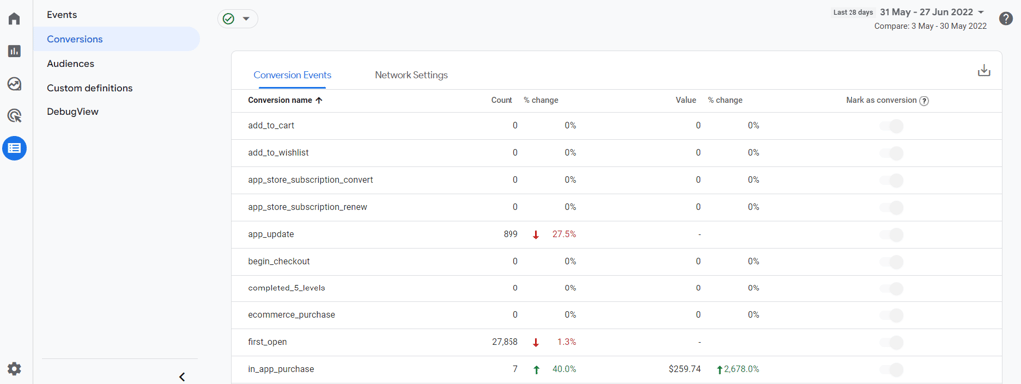The height and width of the screenshot is (384, 1021).
Task: Open the Home icon in left rail
Action: point(14,18)
